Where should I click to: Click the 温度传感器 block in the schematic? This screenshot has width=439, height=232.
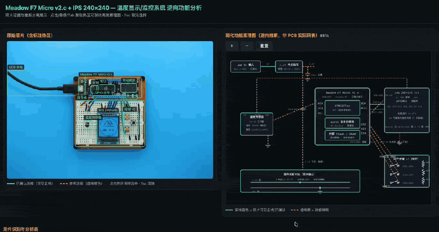click(257, 124)
